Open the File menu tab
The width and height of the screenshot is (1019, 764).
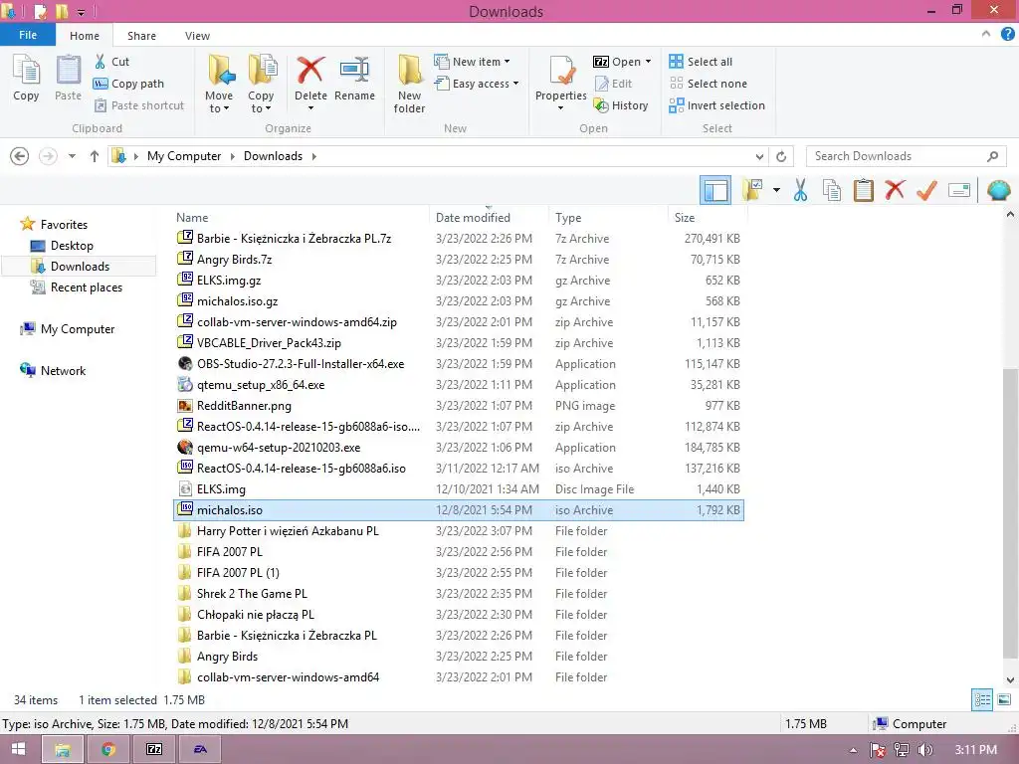[28, 35]
